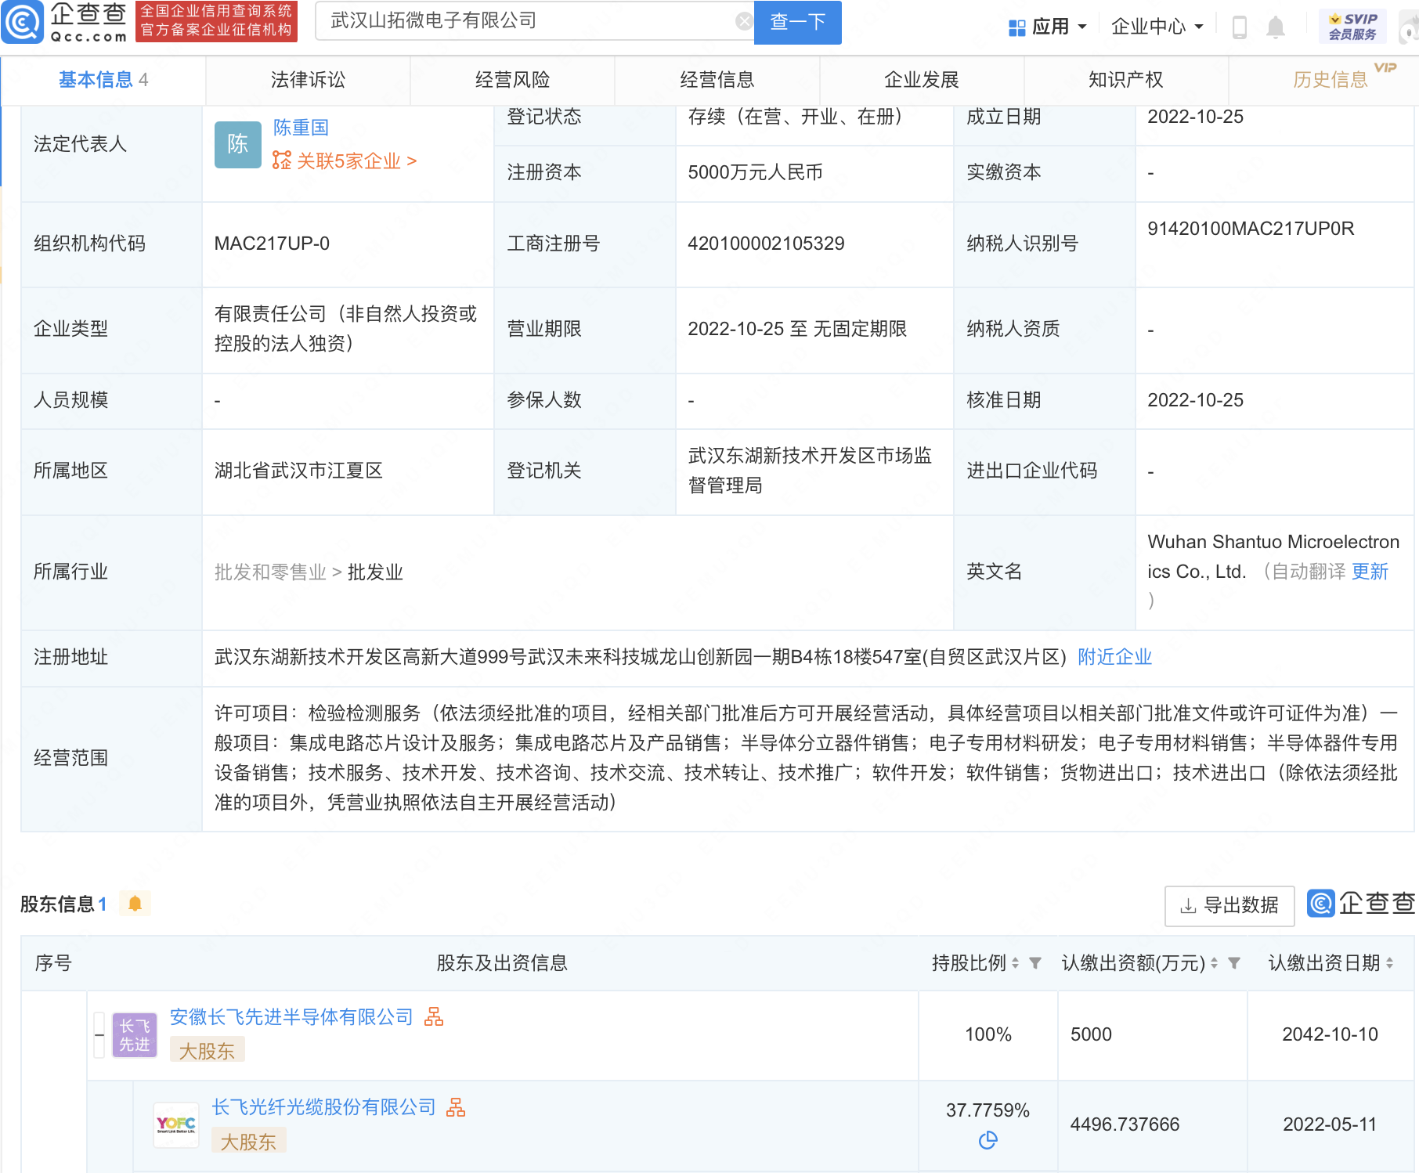Open 安徽长飞先进半导体有限公司 shareholder link
1419x1173 pixels.
[x=291, y=1017]
